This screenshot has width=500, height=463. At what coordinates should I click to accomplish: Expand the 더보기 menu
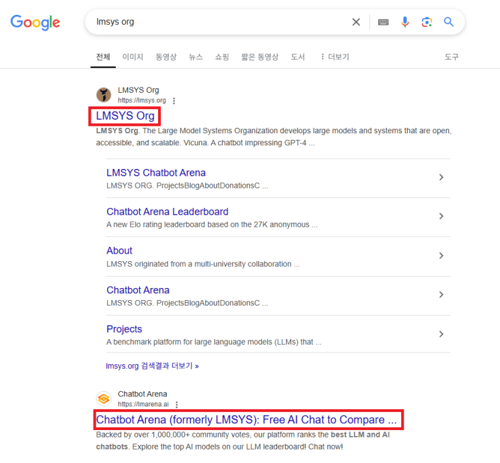[335, 57]
